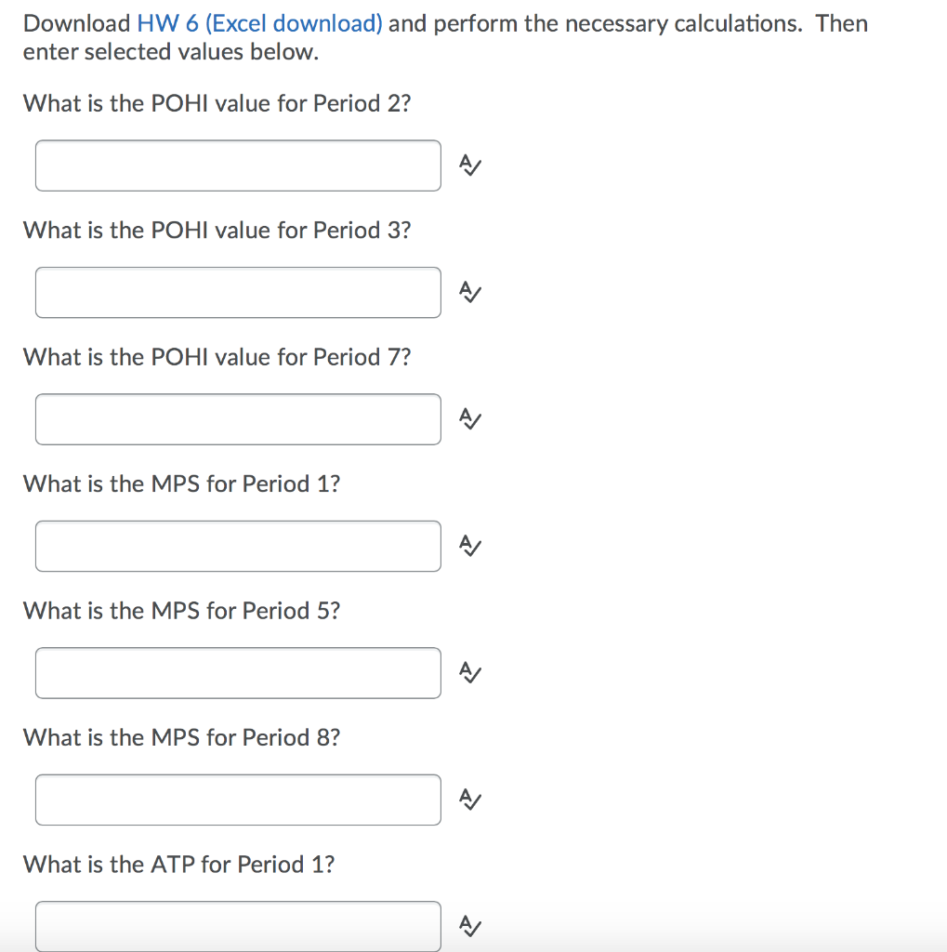
Task: Open the editor toggle icon beside POHI Period 3 answer
Action: (x=468, y=292)
